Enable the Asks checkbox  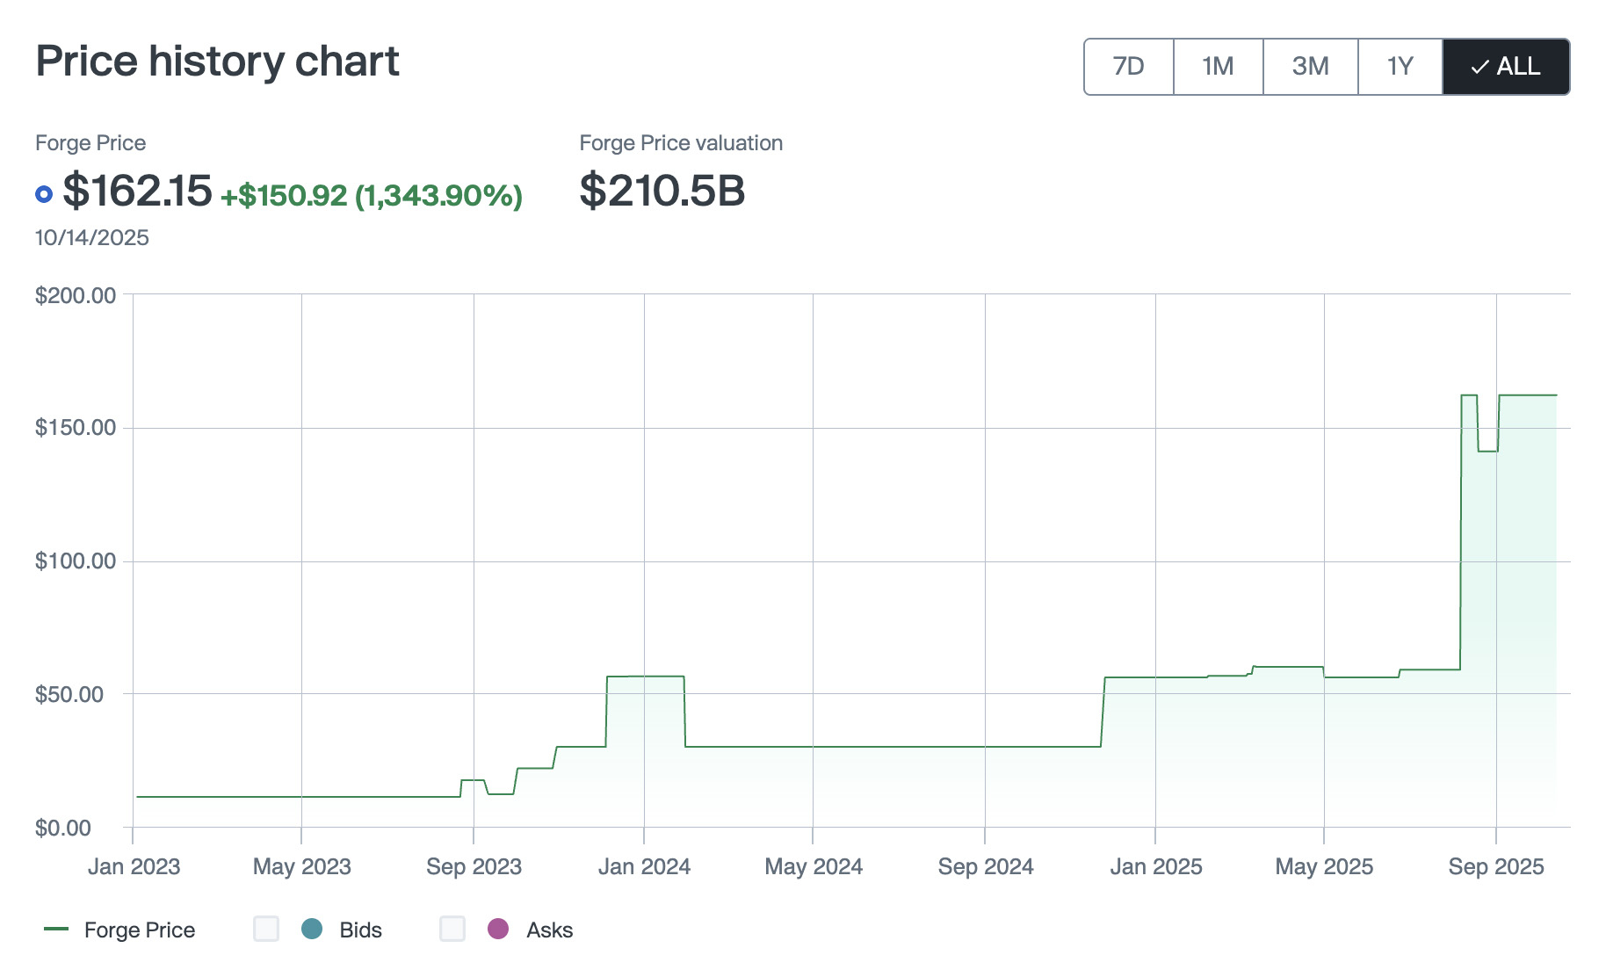[452, 929]
